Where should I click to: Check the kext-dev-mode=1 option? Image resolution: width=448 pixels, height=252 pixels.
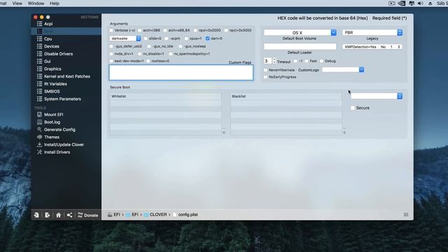pos(111,61)
